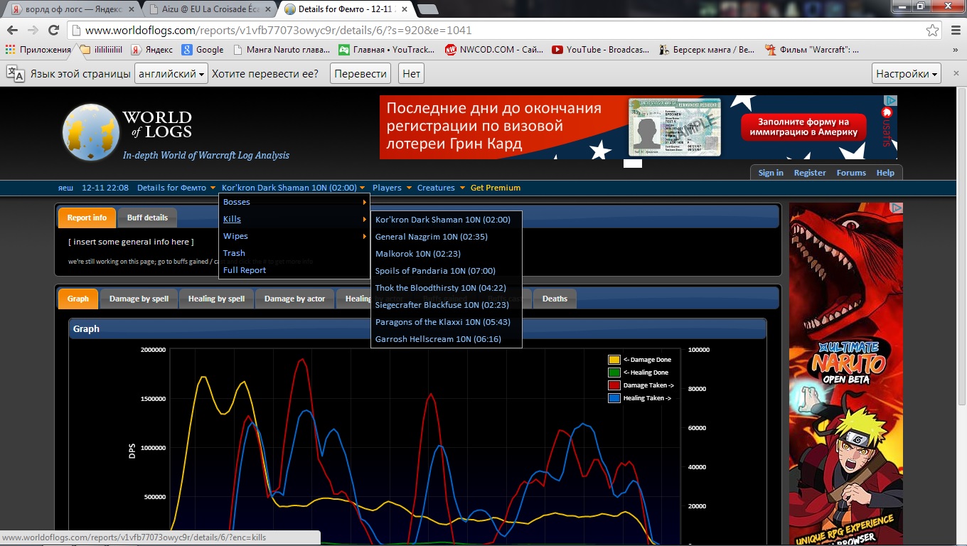Click the red Damage Taken legend swatch
This screenshot has height=546, width=967.
614,385
